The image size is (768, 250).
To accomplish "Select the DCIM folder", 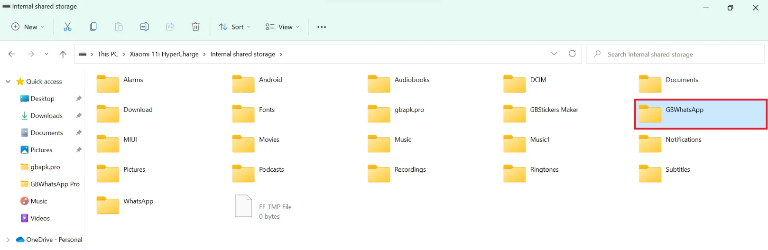I will pos(525,84).
